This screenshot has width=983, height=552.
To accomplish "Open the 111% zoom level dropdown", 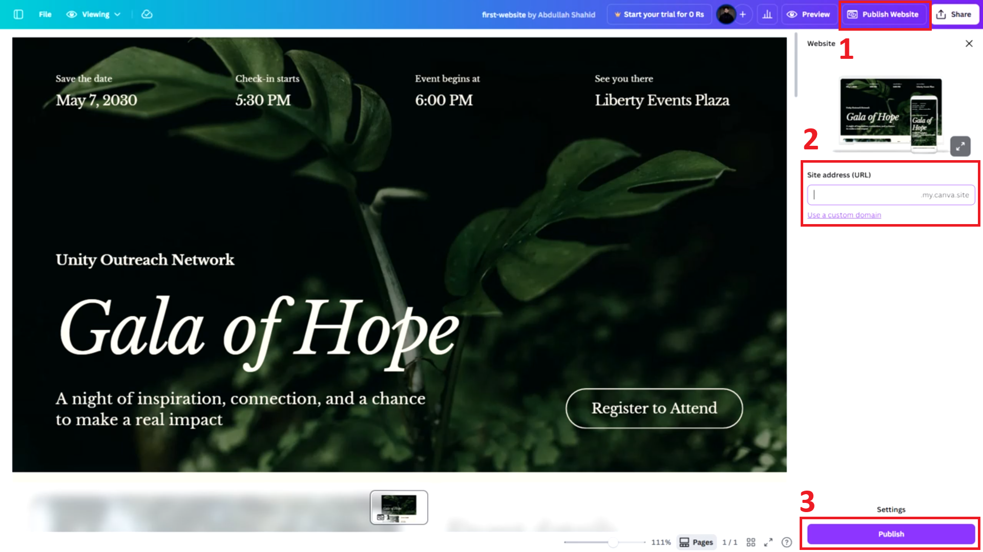I will pyautogui.click(x=660, y=542).
